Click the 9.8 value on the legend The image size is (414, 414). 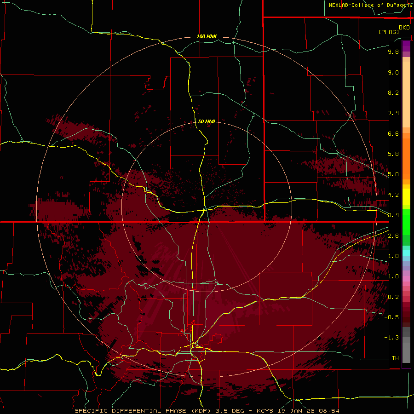point(393,52)
